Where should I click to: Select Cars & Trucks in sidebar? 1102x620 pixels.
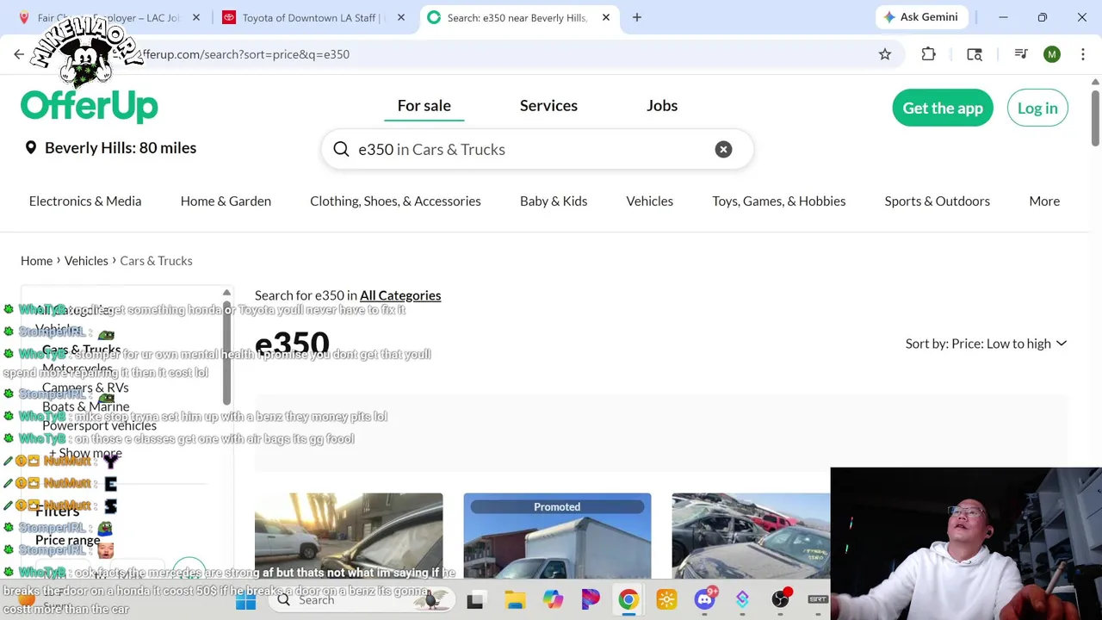[x=81, y=350]
